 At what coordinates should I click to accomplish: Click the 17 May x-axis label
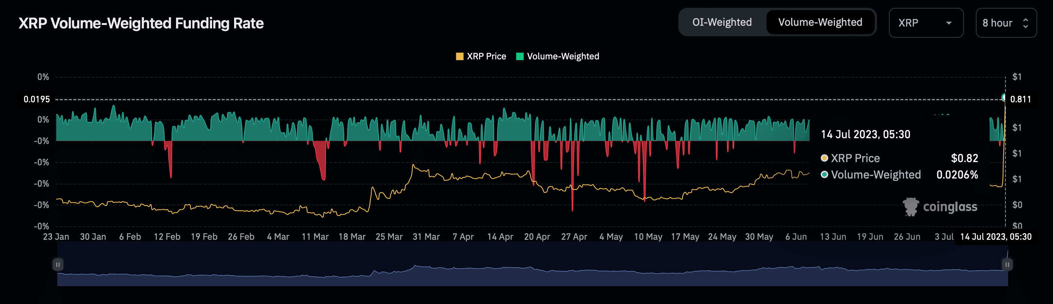pos(685,237)
